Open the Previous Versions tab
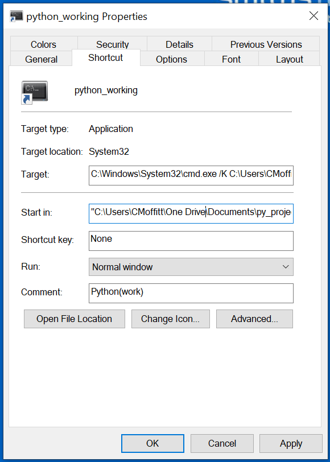This screenshot has width=330, height=462. click(x=266, y=44)
